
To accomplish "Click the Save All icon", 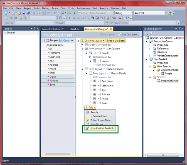I will [x=28, y=13].
